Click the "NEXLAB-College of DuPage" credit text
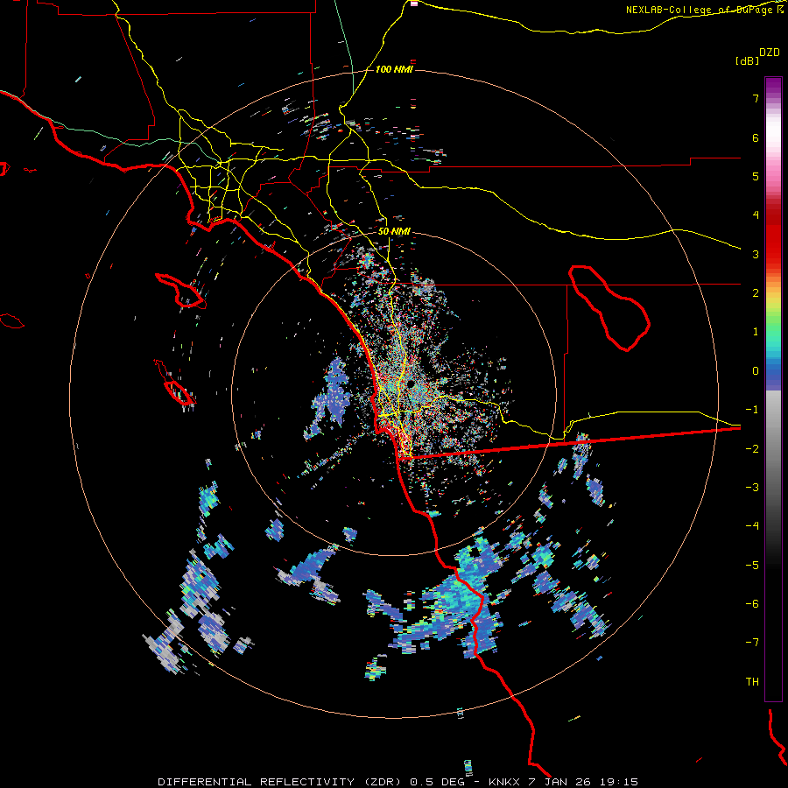788x788 pixels. [700, 10]
